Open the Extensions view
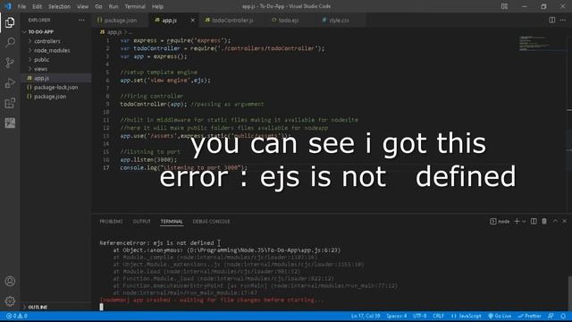Image resolution: width=572 pixels, height=322 pixels. [x=10, y=103]
